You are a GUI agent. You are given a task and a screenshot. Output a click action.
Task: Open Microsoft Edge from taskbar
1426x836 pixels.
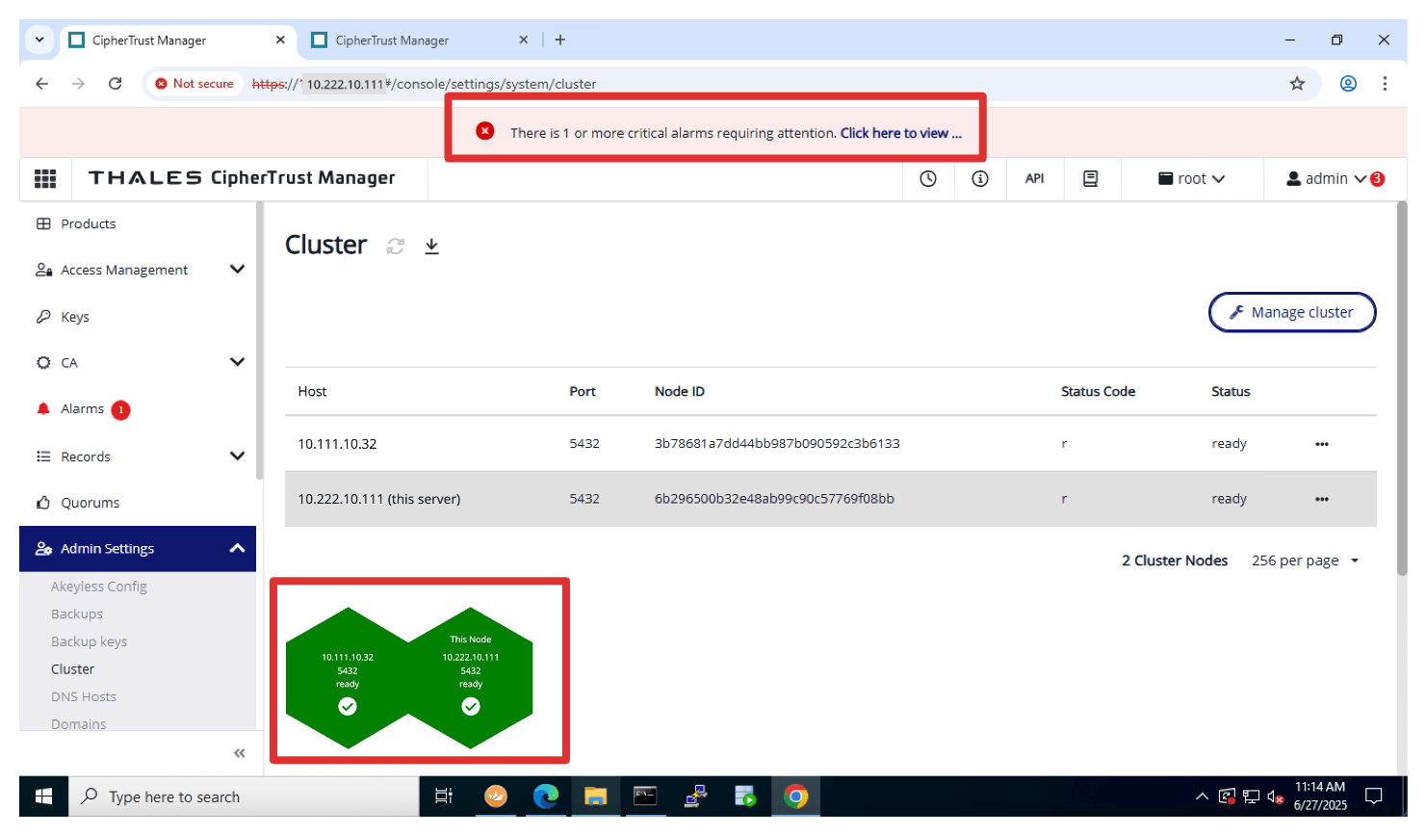(x=546, y=797)
